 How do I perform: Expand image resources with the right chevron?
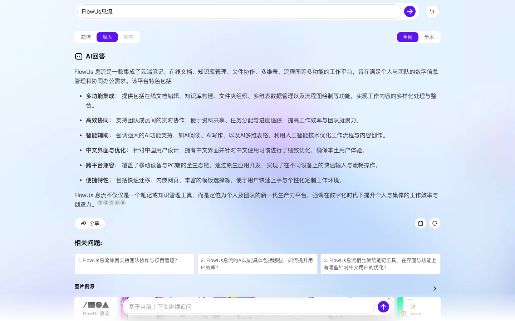pos(435,289)
